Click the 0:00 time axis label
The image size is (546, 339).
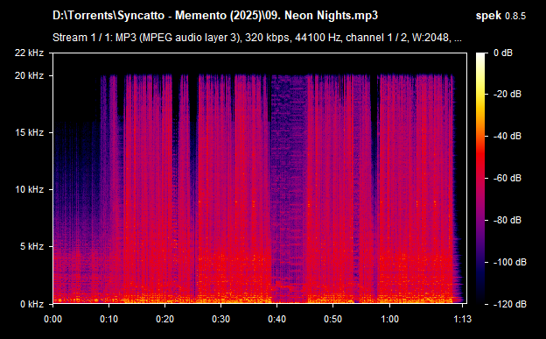click(52, 319)
